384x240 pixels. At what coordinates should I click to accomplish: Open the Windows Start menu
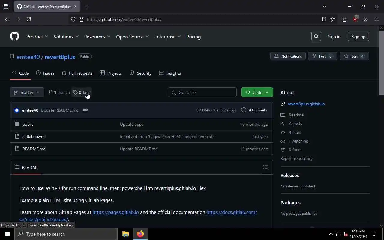7,234
